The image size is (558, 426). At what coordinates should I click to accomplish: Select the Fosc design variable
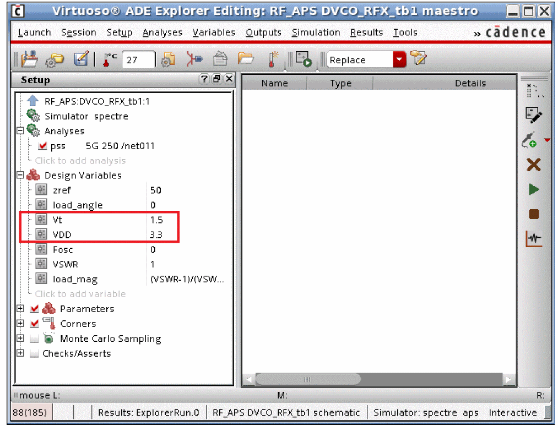click(x=63, y=250)
